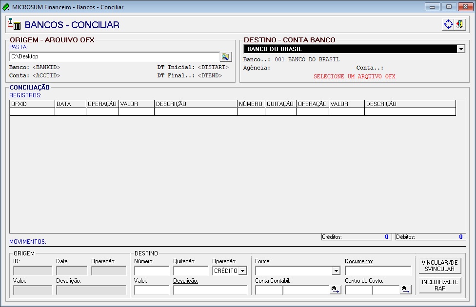Click the Bancos Conciliar header icon

pos(14,24)
